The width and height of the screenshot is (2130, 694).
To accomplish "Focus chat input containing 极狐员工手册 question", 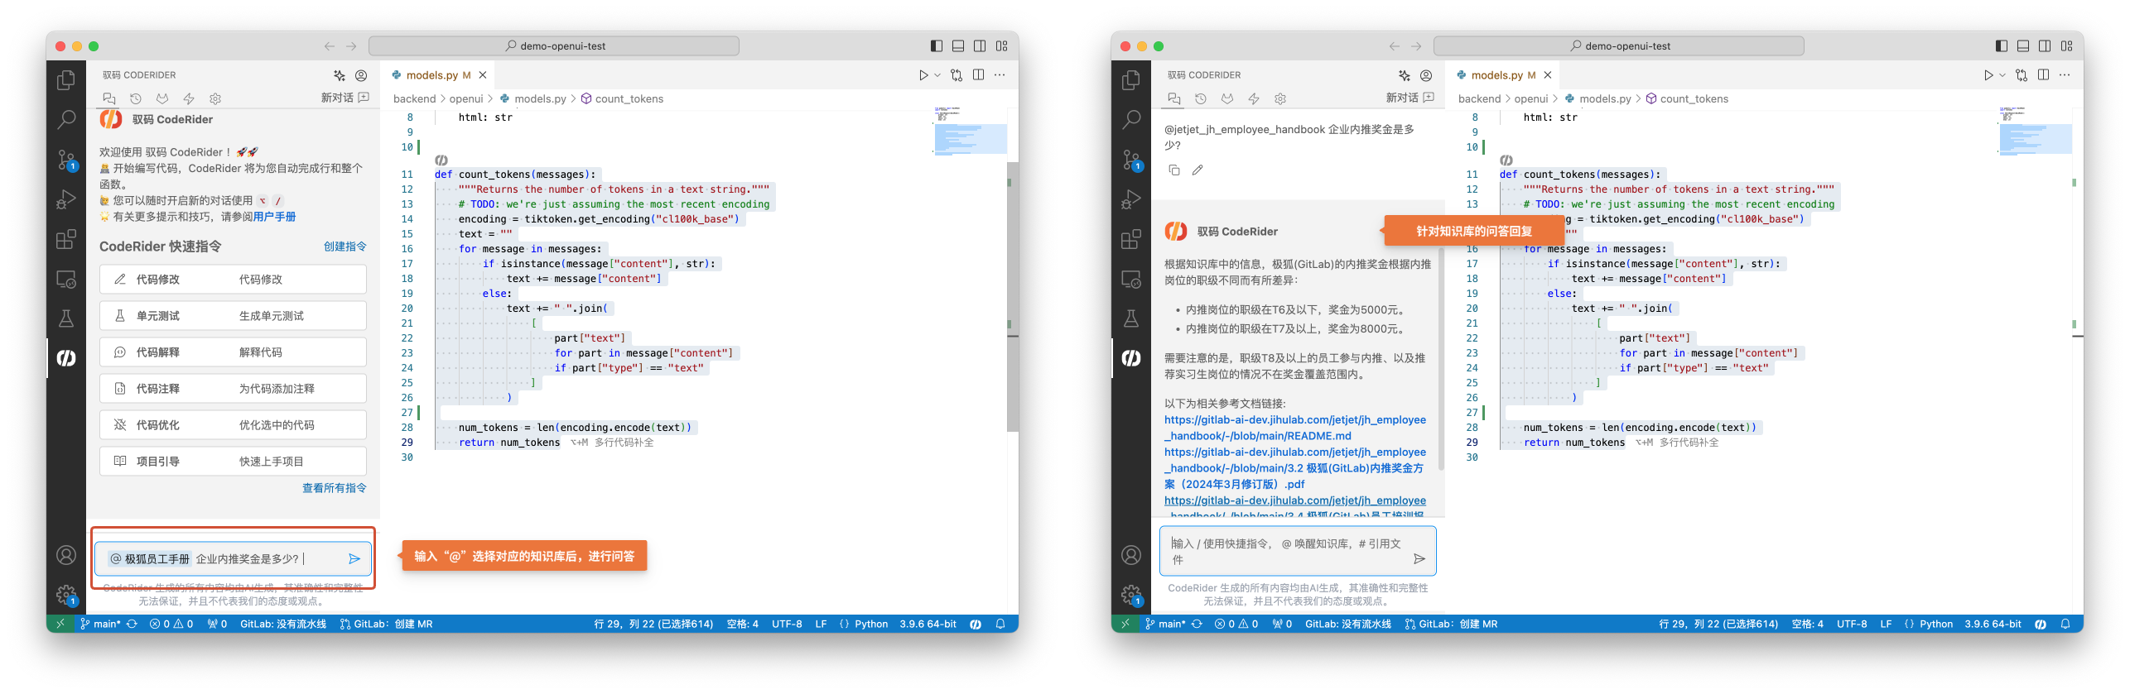I will (x=233, y=559).
